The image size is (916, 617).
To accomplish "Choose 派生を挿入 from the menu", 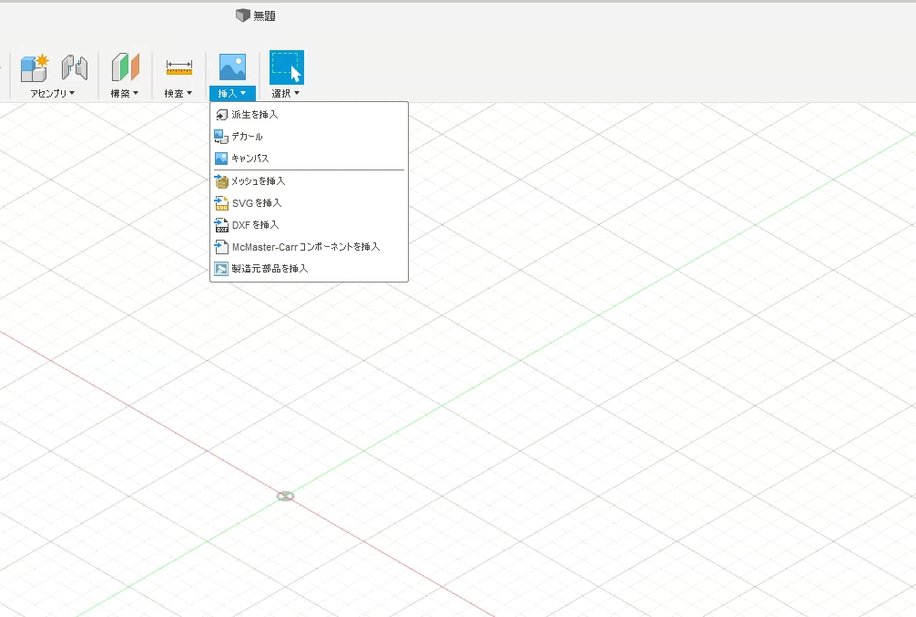I will [309, 115].
